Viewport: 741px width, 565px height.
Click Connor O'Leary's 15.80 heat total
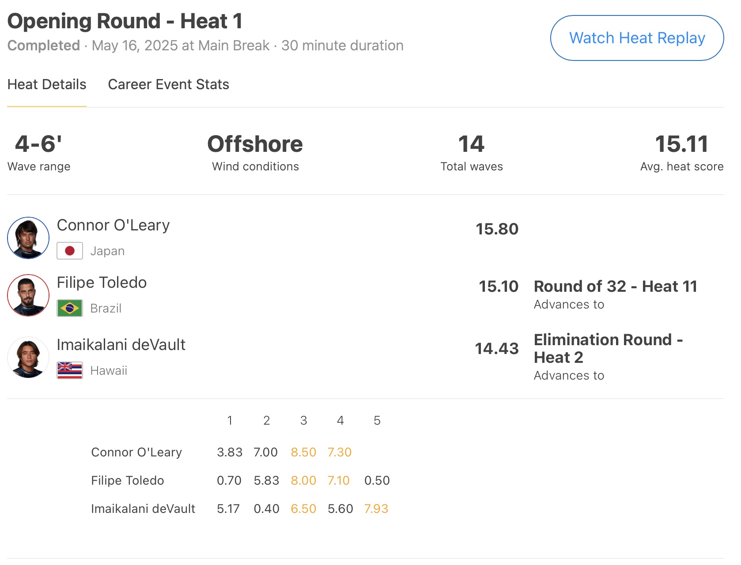(497, 229)
